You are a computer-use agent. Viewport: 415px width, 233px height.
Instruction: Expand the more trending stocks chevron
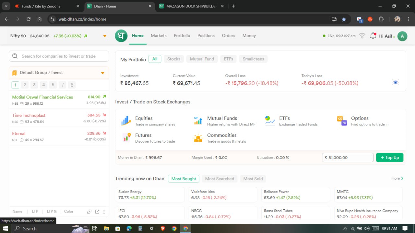(402, 179)
